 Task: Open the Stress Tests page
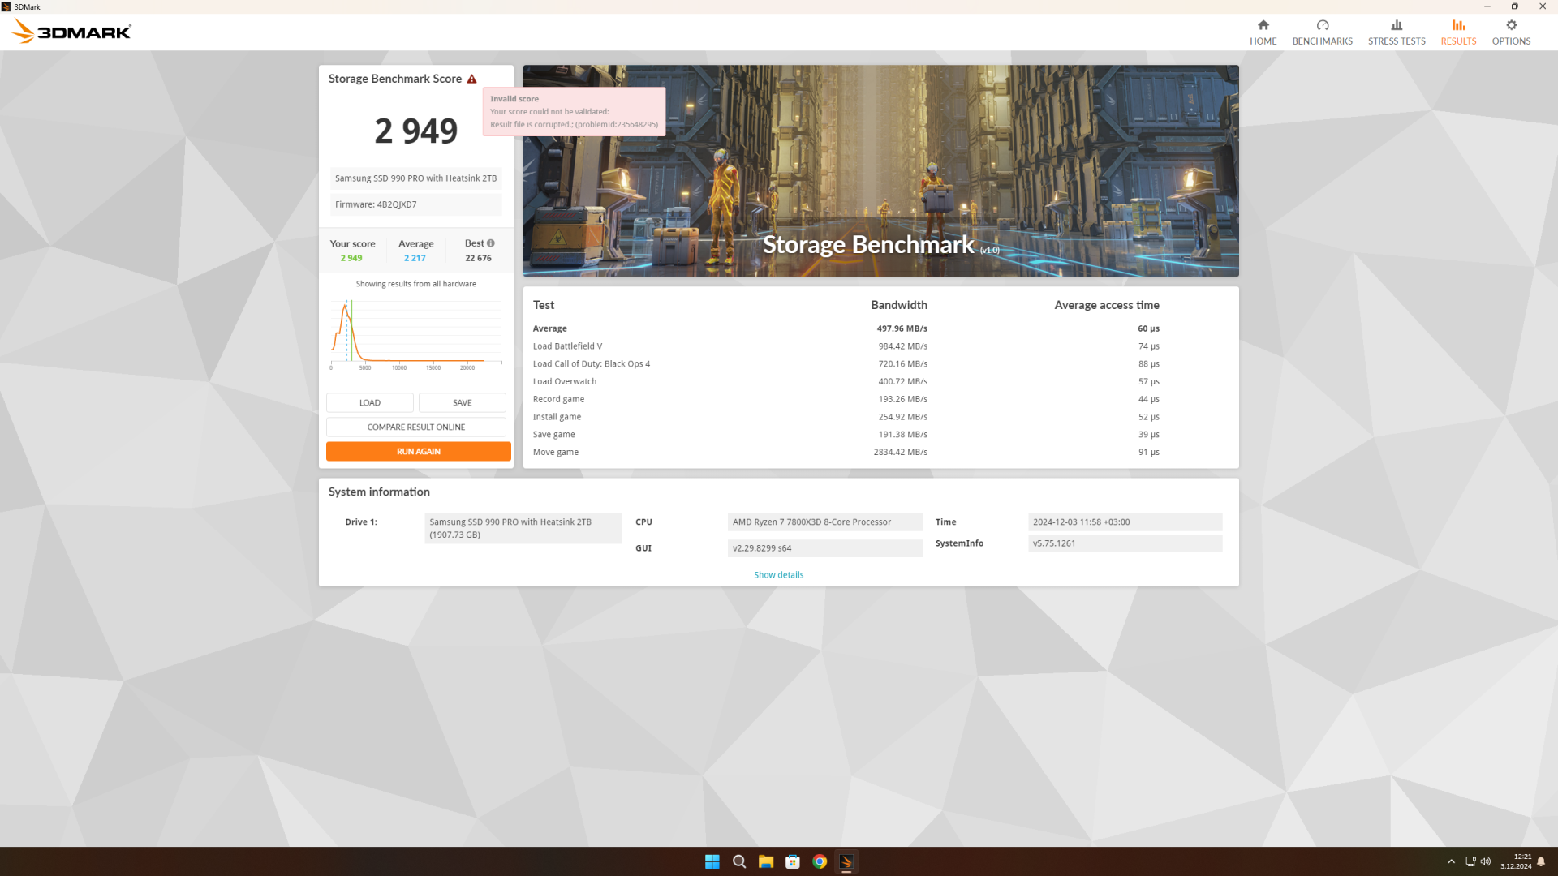click(1396, 31)
